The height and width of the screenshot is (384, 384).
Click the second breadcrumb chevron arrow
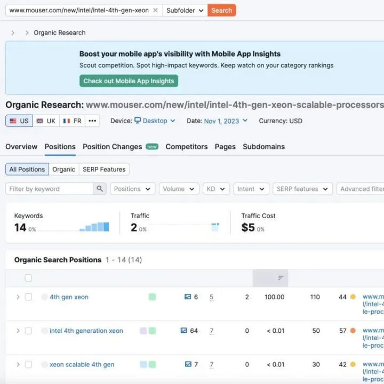tap(27, 33)
